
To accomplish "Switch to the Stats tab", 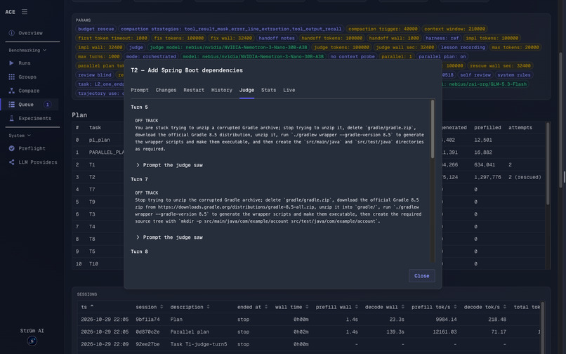I will (x=268, y=90).
